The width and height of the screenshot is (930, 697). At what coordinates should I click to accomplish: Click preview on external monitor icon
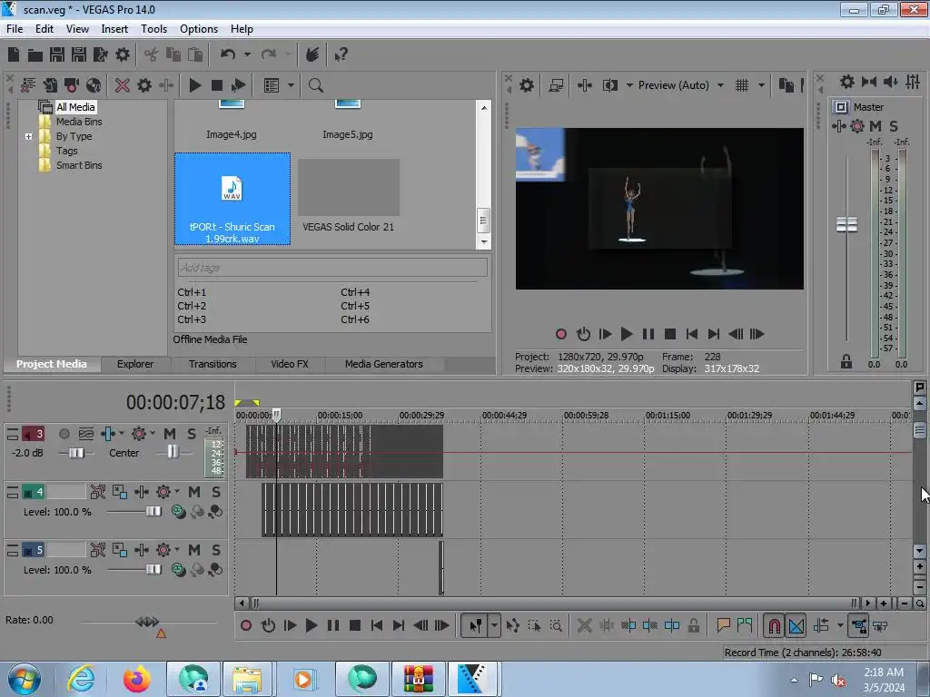pyautogui.click(x=556, y=85)
